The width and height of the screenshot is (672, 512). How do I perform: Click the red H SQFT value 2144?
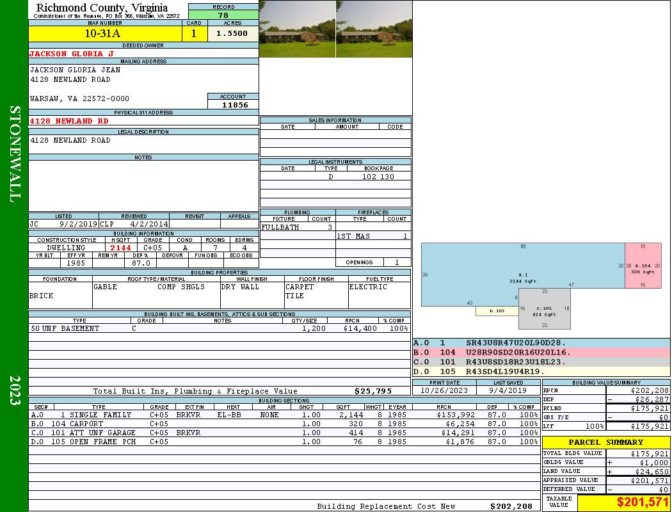120,248
